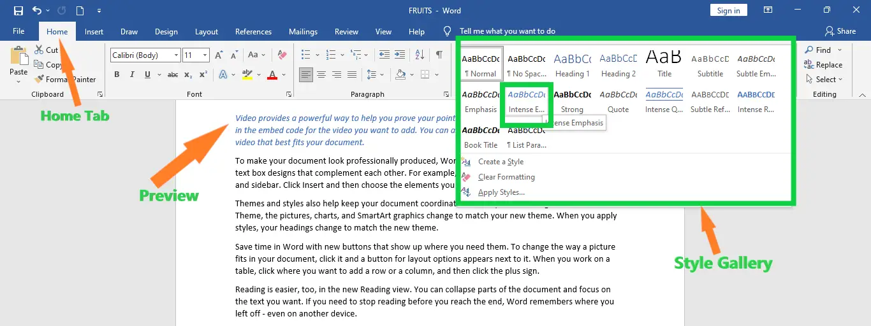Click the Share button
Viewport: 871px width, 326px height.
(840, 31)
